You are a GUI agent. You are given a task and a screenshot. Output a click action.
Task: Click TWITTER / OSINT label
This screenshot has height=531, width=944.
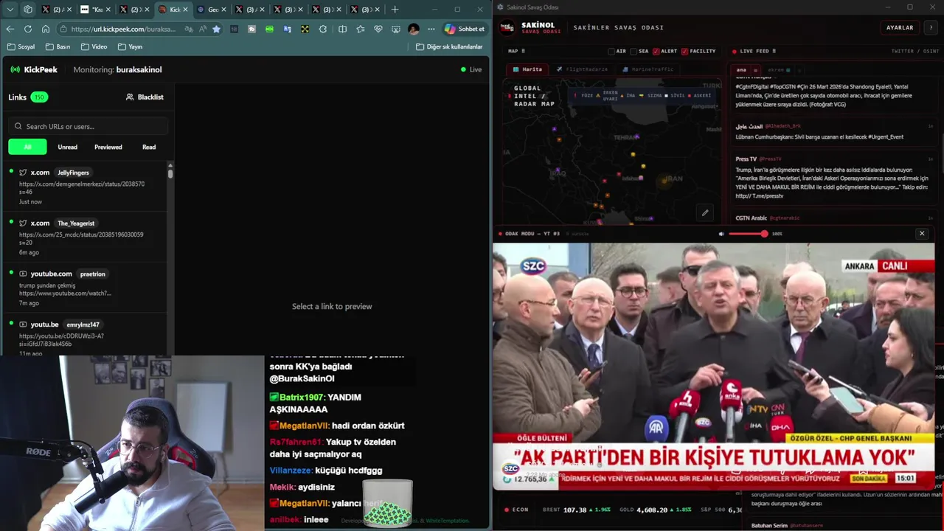pyautogui.click(x=915, y=51)
